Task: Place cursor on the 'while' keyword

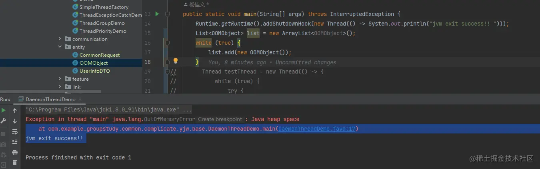Action: (204, 43)
